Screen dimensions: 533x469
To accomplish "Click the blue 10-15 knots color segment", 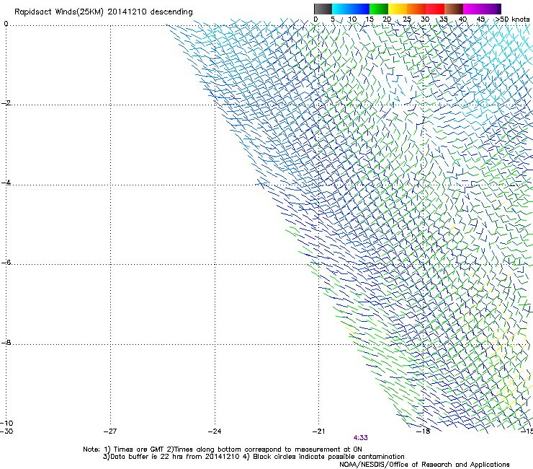I will click(360, 9).
